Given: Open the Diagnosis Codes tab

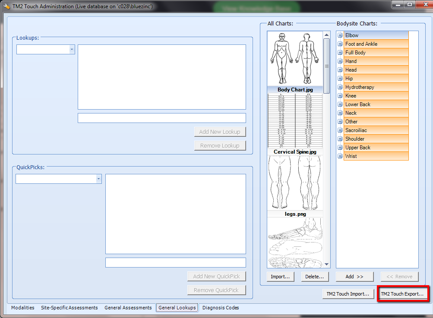Looking at the screenshot, I should coord(221,308).
